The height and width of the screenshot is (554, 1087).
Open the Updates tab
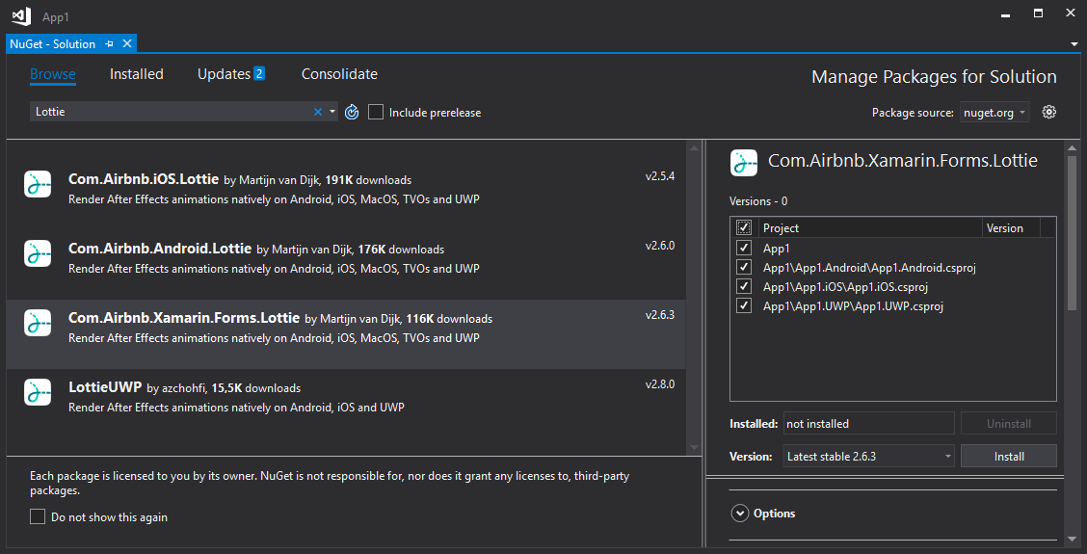[x=230, y=74]
